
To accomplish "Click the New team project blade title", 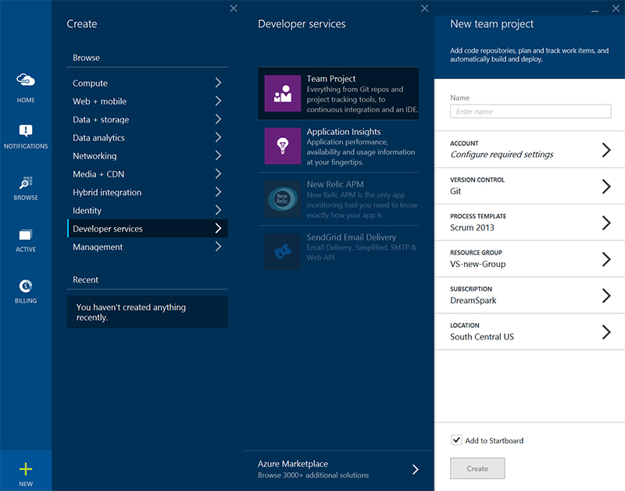I will point(492,24).
